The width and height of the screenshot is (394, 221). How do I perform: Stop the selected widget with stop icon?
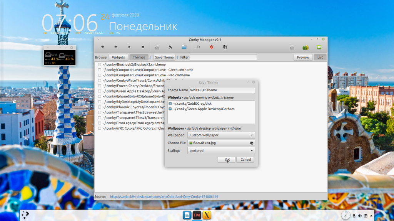143,47
